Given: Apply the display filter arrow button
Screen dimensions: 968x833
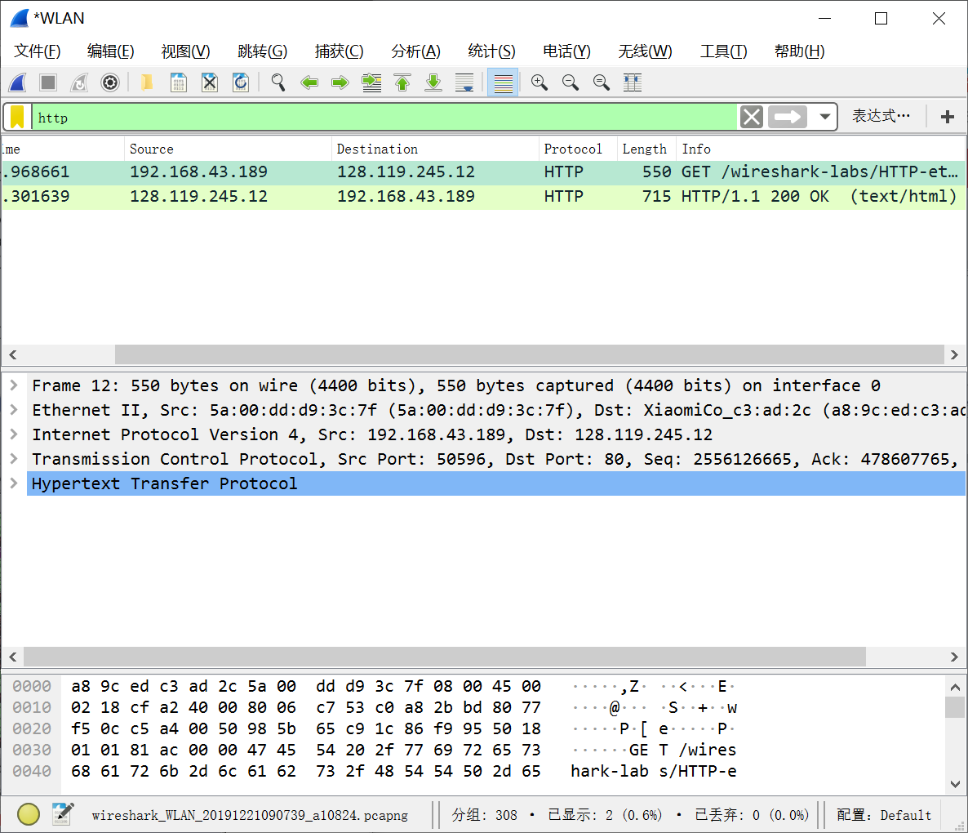Looking at the screenshot, I should [787, 117].
